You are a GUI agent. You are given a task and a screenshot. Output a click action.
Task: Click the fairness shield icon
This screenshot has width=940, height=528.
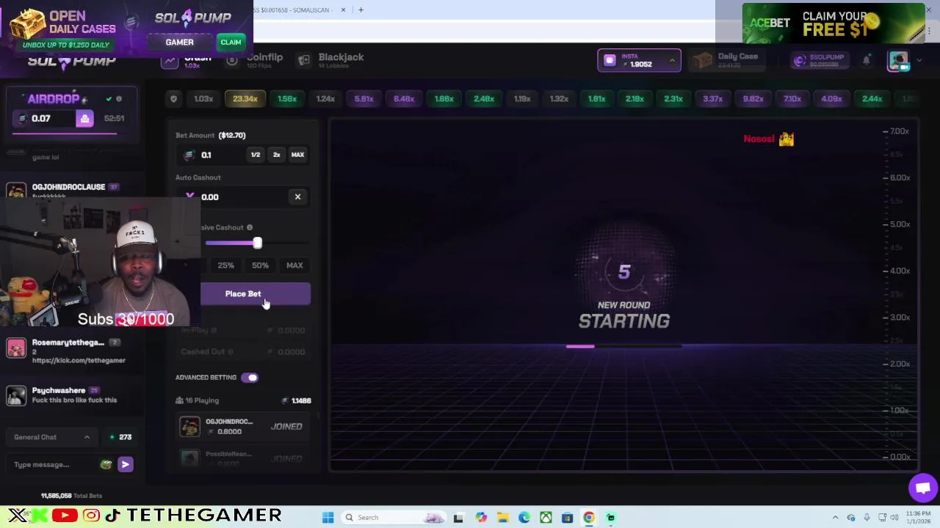click(173, 99)
